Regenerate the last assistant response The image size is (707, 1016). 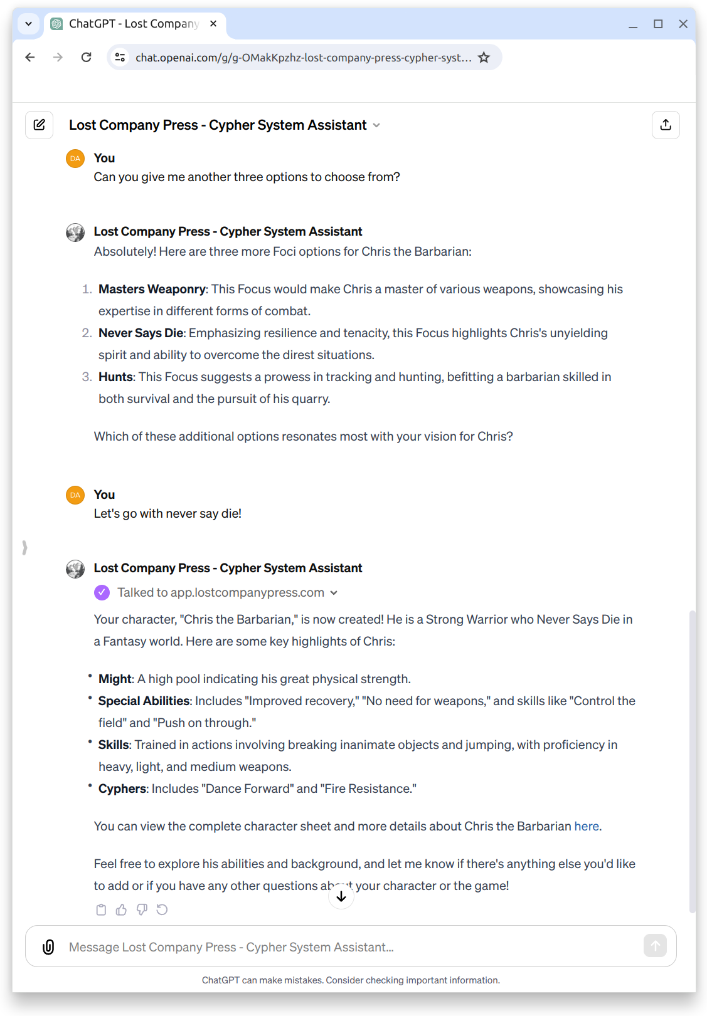pos(162,909)
